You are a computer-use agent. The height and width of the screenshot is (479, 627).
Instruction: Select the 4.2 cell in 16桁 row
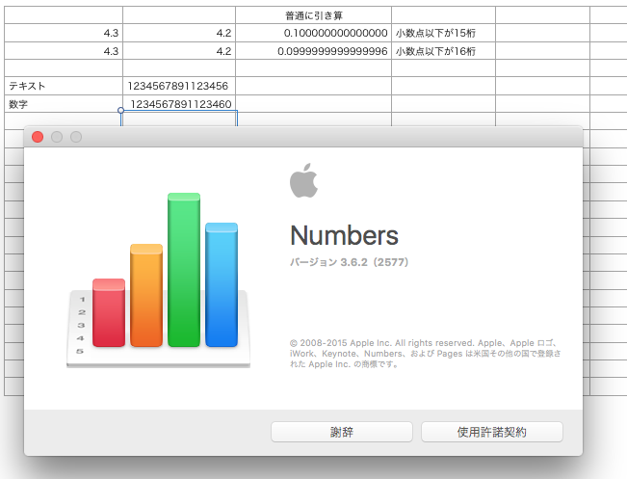click(x=179, y=51)
